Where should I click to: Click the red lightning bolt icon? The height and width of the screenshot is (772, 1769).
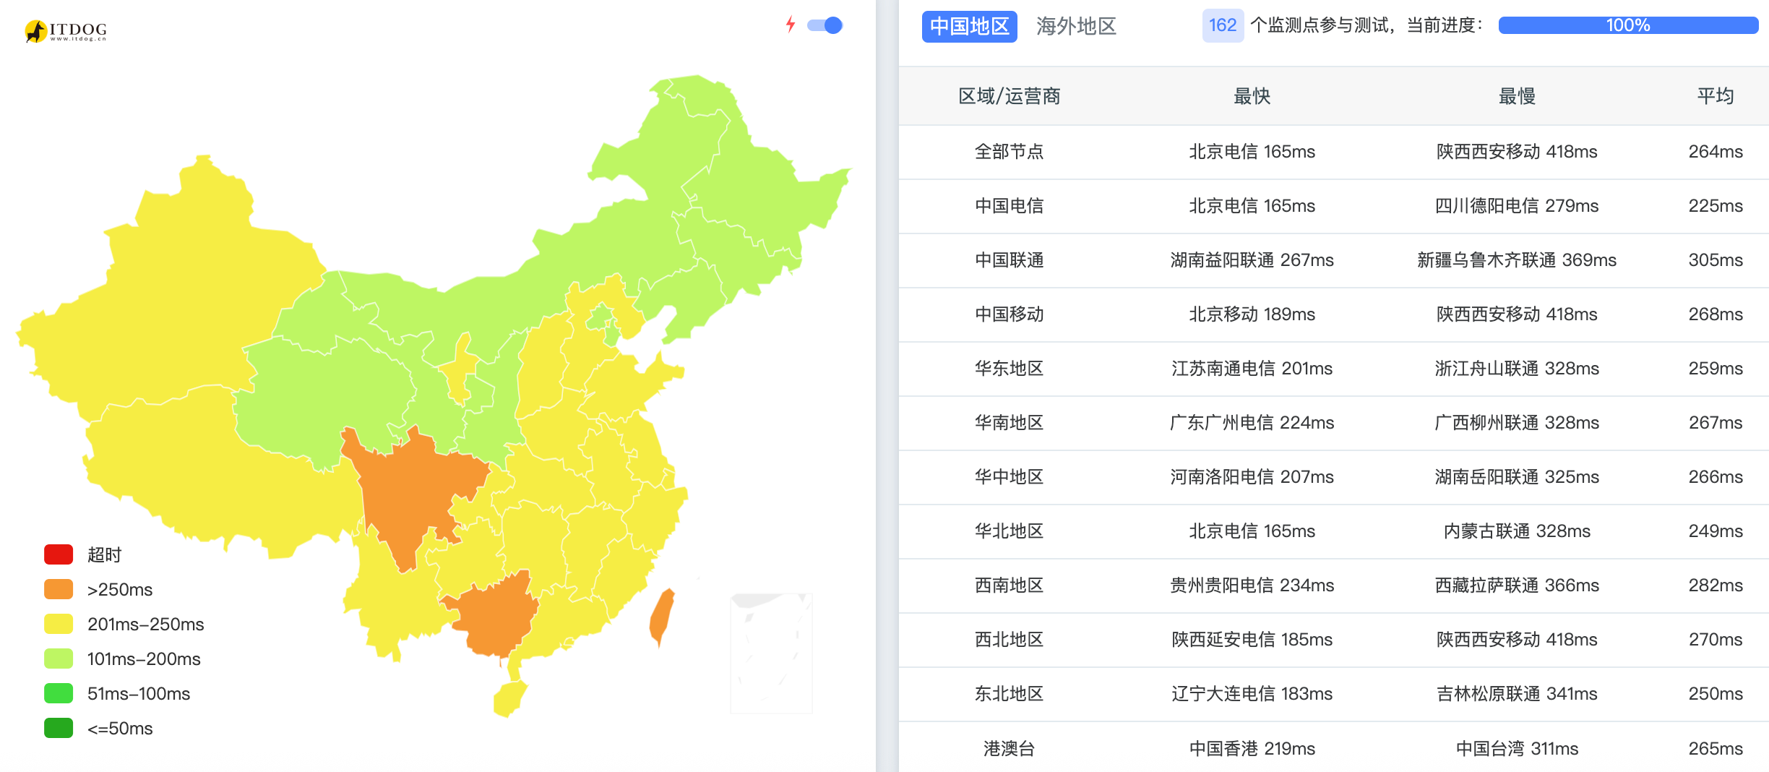(791, 25)
